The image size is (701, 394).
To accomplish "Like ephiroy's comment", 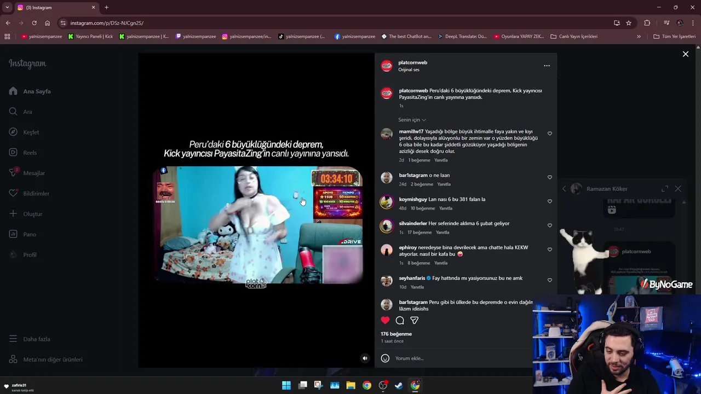I will [x=550, y=250].
